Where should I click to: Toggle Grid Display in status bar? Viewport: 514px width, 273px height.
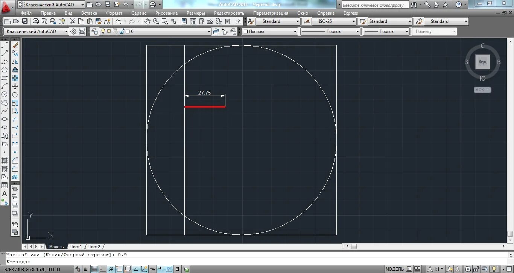pyautogui.click(x=94, y=269)
